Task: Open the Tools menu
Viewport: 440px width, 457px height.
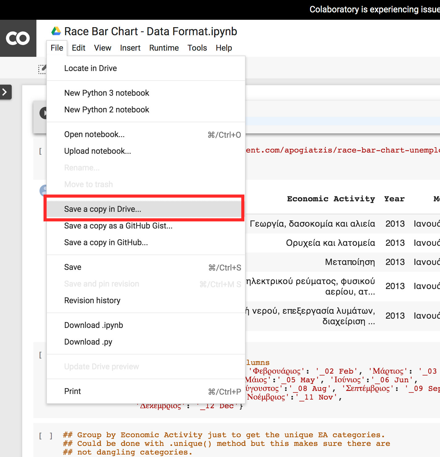Action: 197,48
